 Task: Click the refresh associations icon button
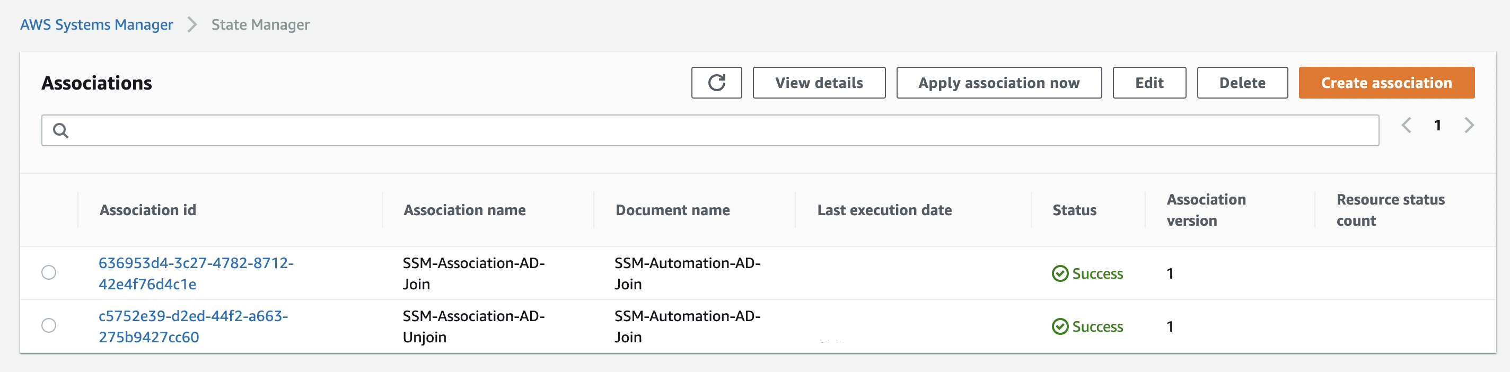point(716,83)
